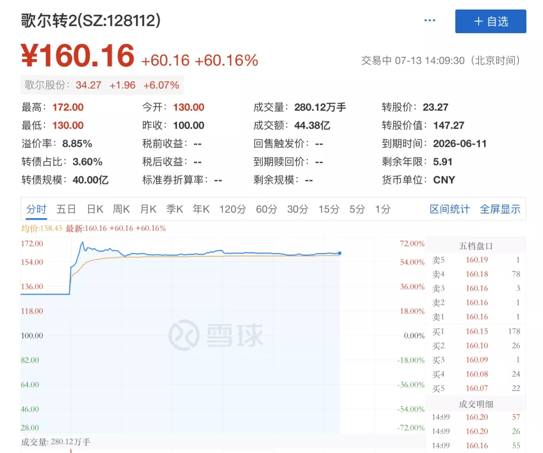This screenshot has height=453, width=543.
Task: Switch to the 月K chart tab
Action: click(x=148, y=209)
